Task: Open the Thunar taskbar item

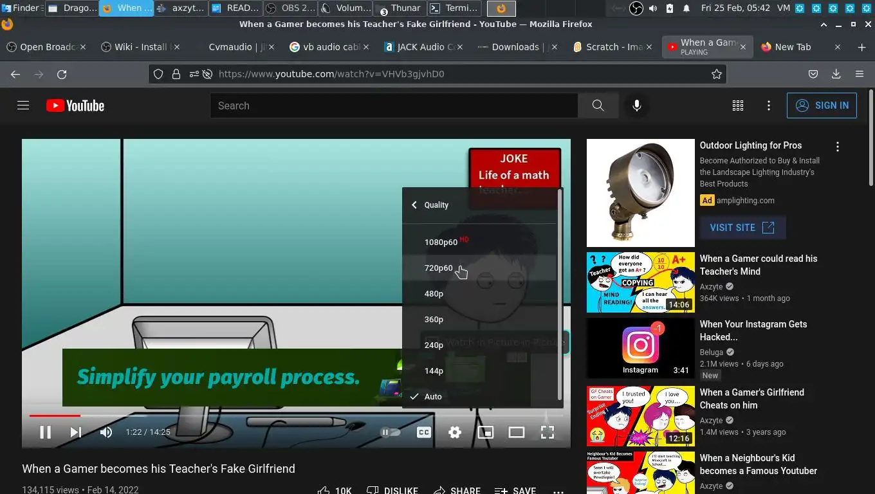Action: tap(400, 8)
